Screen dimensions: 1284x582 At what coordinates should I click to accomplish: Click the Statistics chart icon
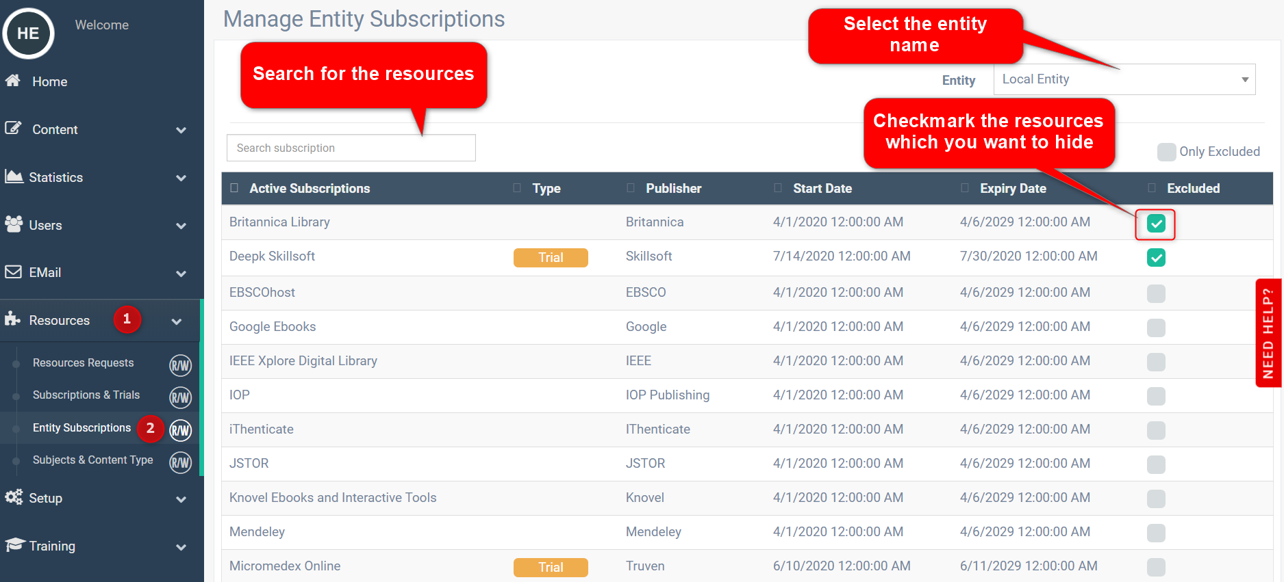pyautogui.click(x=14, y=176)
